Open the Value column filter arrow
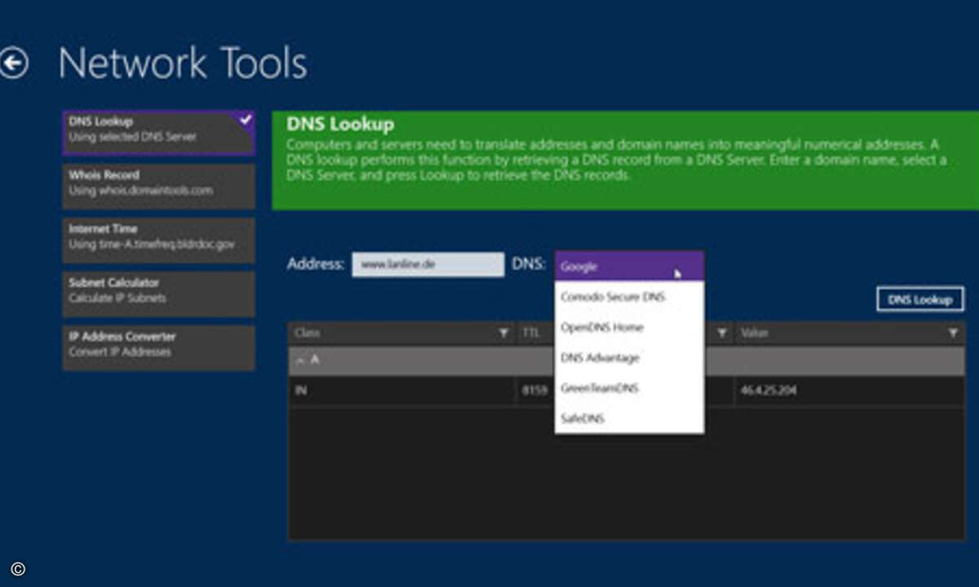 pos(952,333)
